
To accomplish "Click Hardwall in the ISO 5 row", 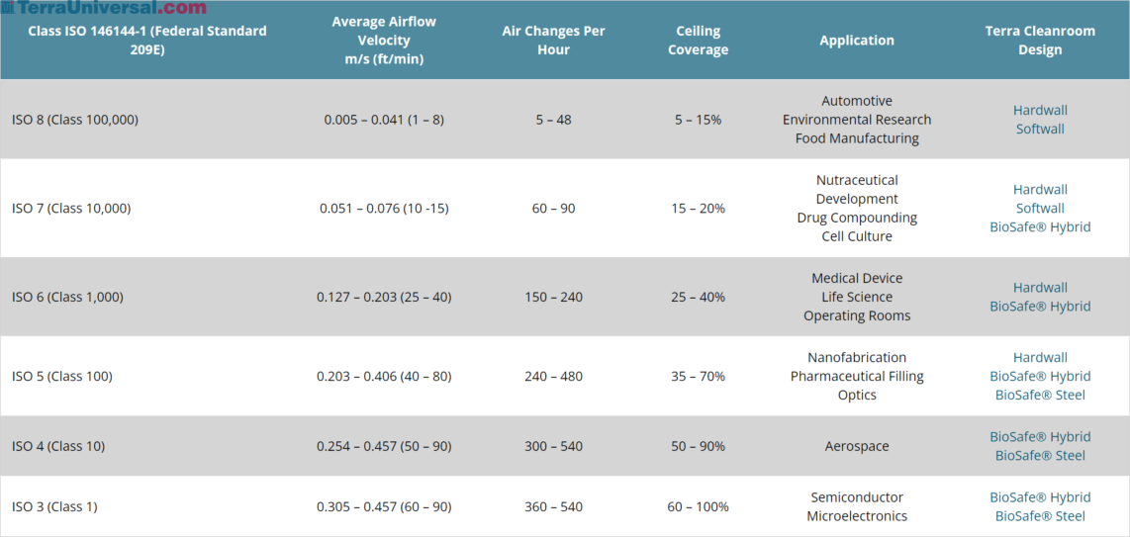I will pos(1040,357).
